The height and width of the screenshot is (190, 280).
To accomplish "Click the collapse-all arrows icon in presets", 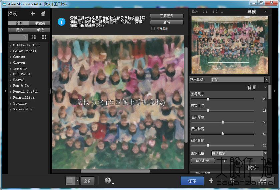I will pos(34,37).
